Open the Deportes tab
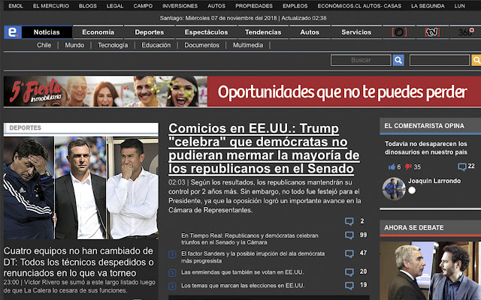 click(150, 32)
